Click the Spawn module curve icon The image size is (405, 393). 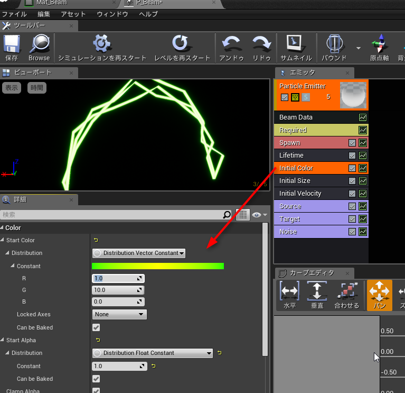click(363, 143)
